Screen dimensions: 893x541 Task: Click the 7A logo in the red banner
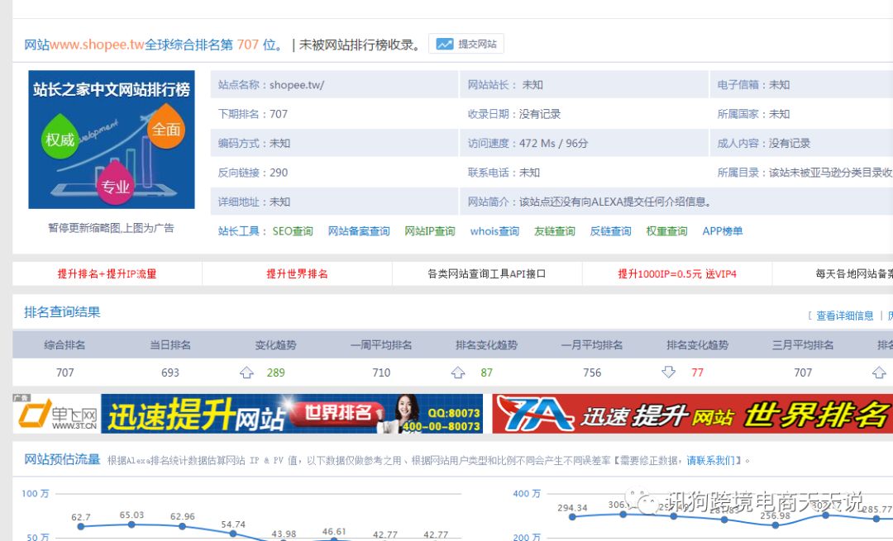[533, 414]
